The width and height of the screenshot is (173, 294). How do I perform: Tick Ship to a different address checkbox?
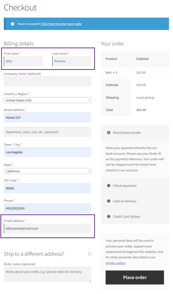(90, 254)
